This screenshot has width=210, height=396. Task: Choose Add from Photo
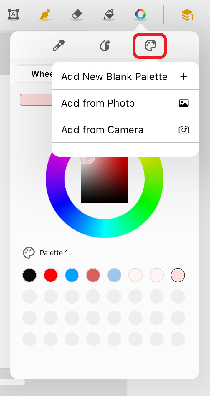[125, 103]
